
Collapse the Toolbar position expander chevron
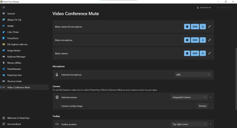coord(210,124)
